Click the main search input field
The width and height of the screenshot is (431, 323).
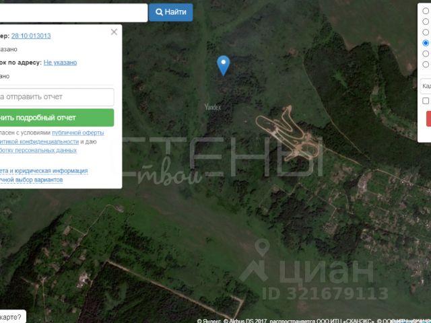[x=73, y=13]
